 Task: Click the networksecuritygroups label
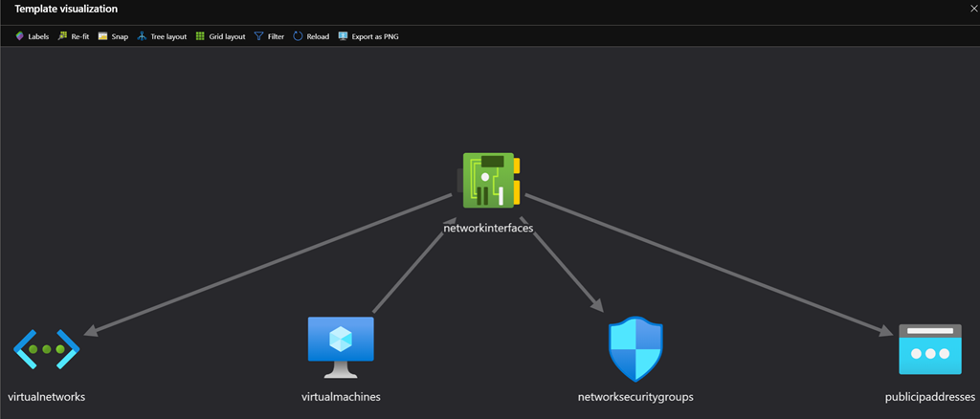[x=635, y=397]
